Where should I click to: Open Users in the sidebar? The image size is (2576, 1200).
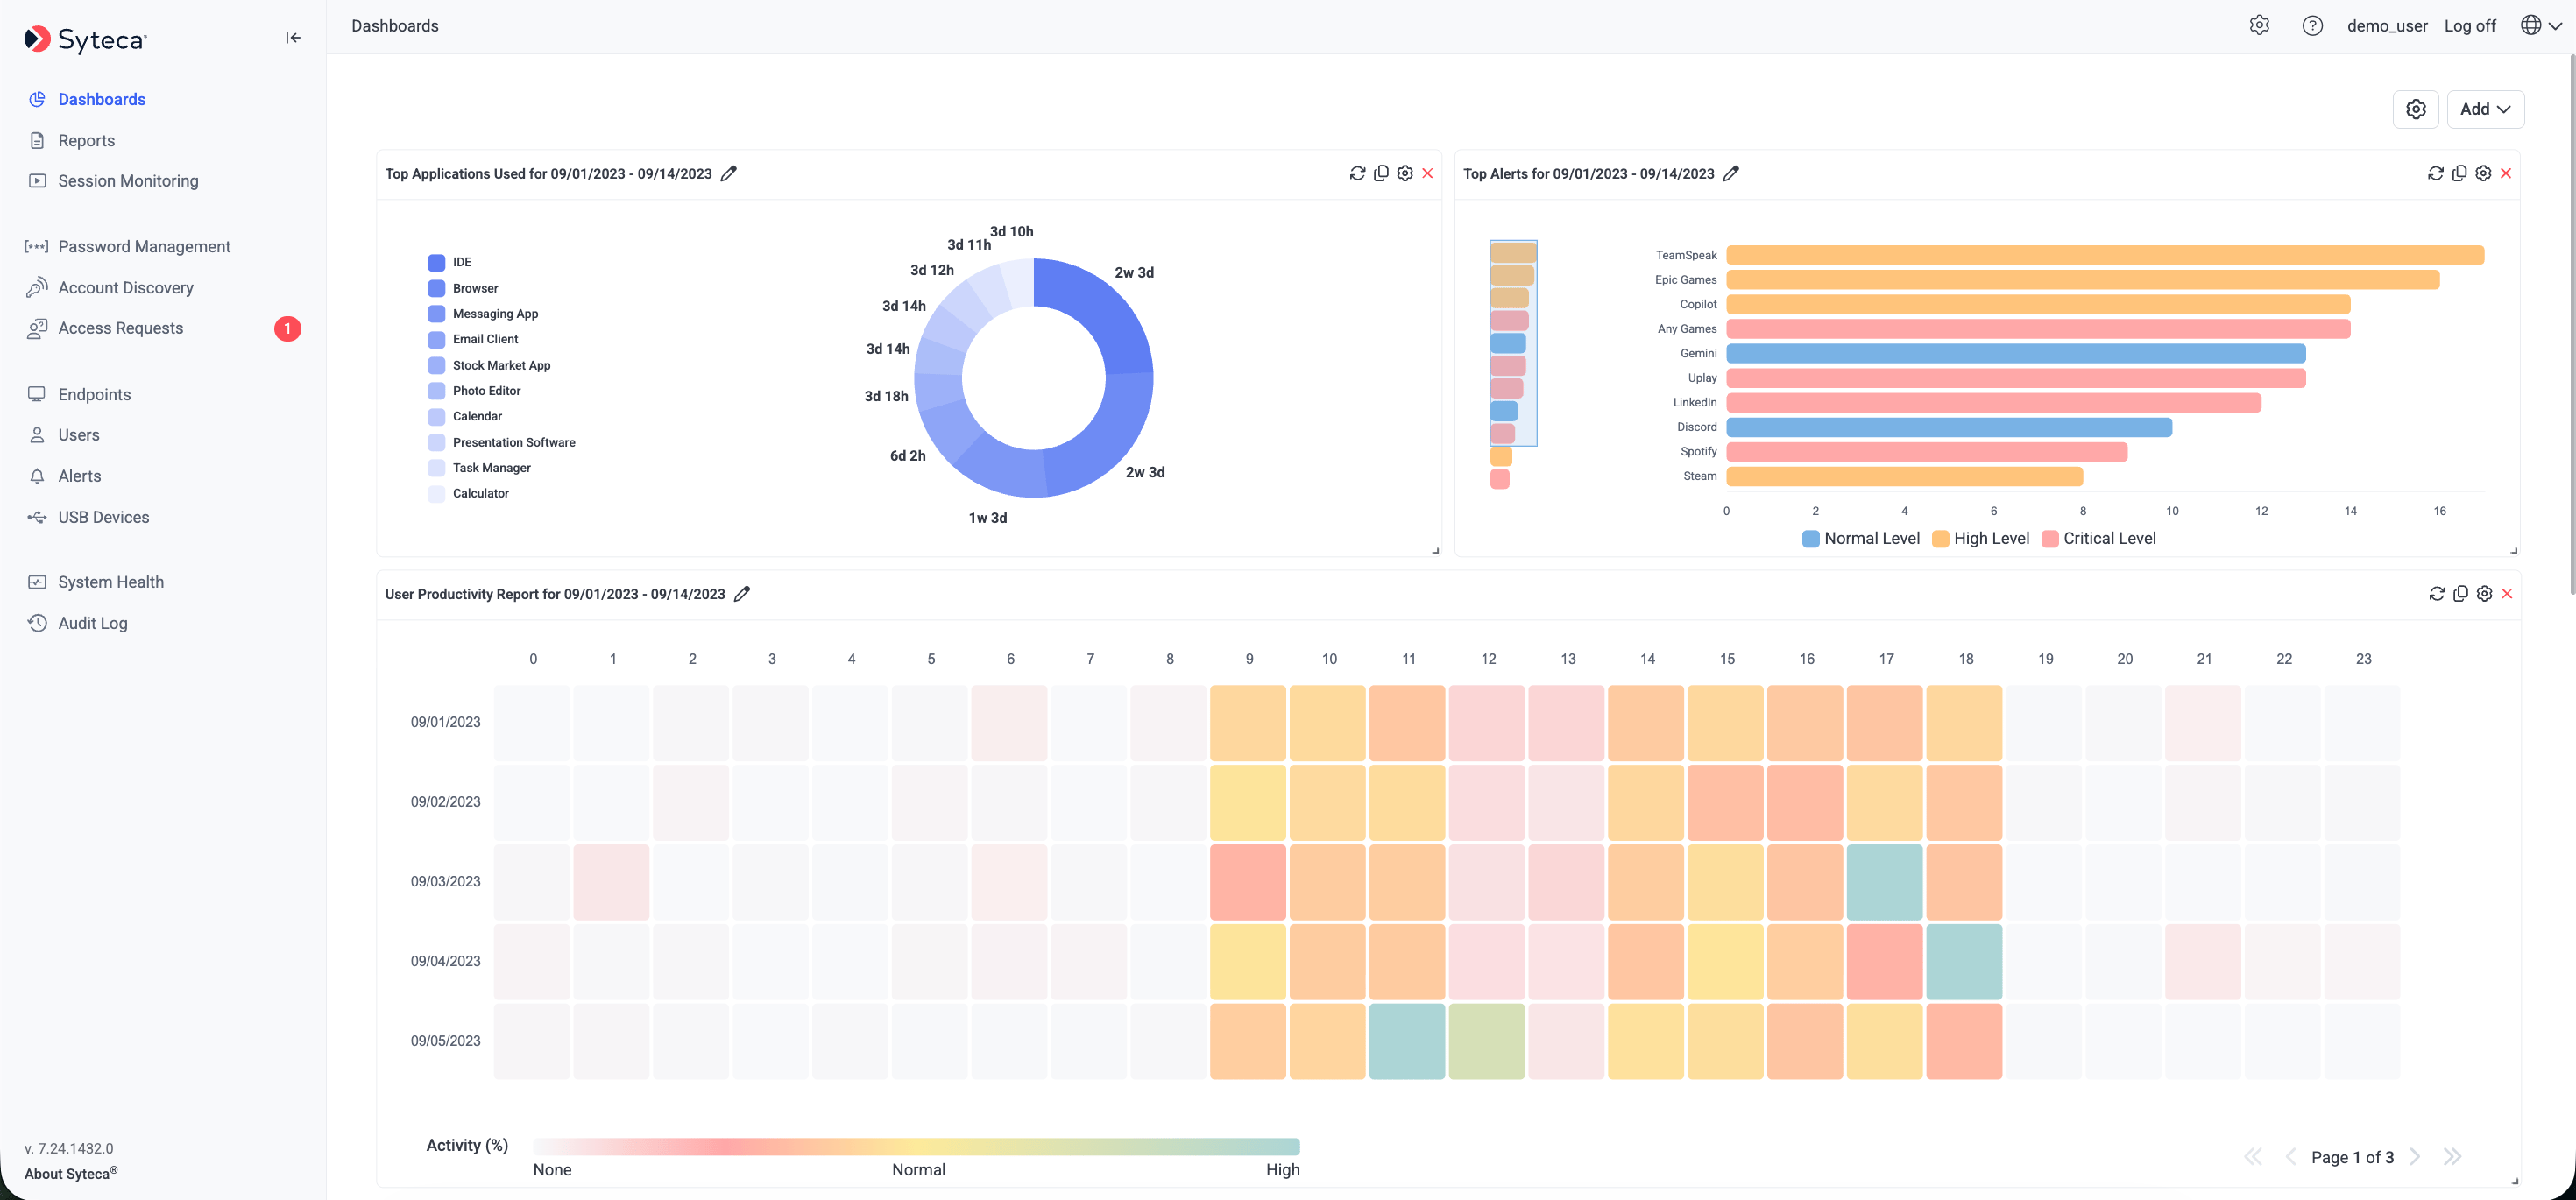click(x=79, y=435)
